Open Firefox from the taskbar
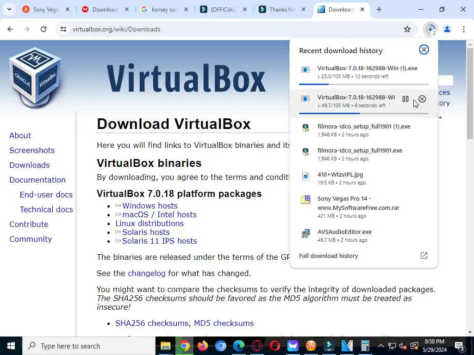 point(203,346)
